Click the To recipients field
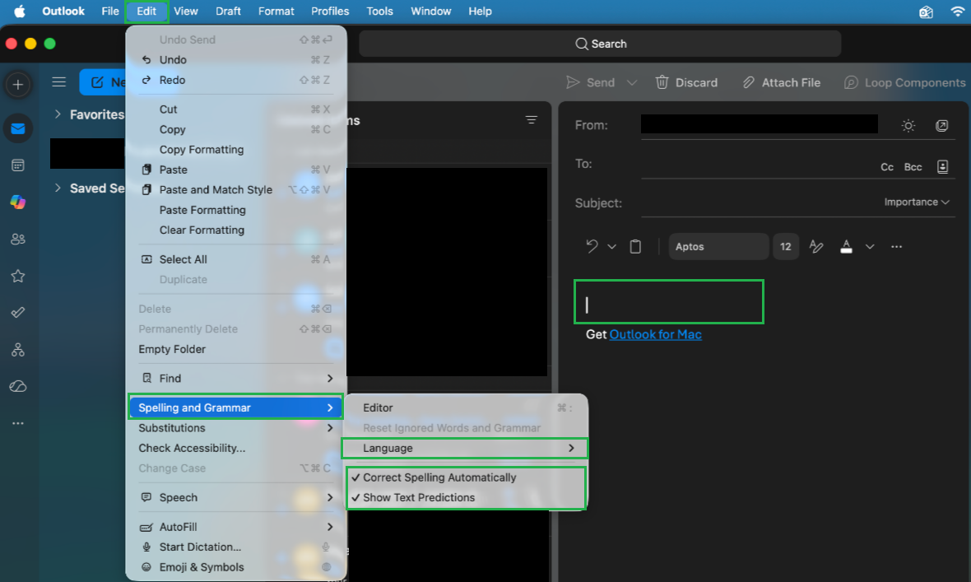This screenshot has width=971, height=582. pyautogui.click(x=758, y=165)
